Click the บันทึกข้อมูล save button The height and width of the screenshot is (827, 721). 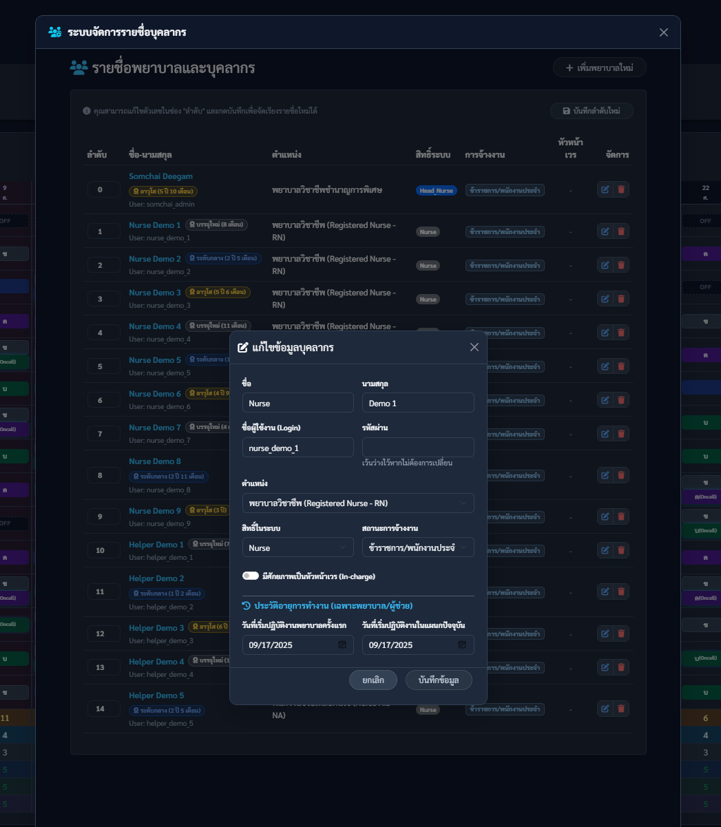coord(439,680)
